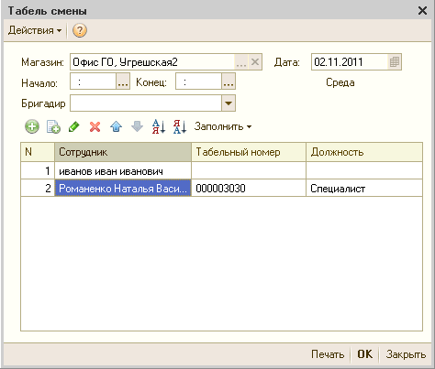Image resolution: width=435 pixels, height=369 pixels.
Task: Edit the current row with the pencil icon
Action: point(74,126)
